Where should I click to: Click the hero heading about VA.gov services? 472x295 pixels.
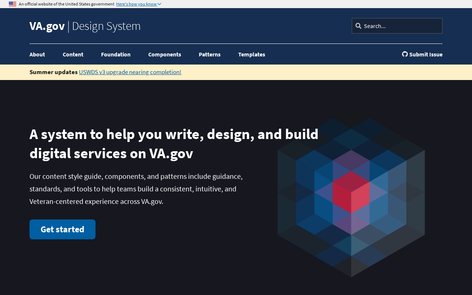point(174,144)
